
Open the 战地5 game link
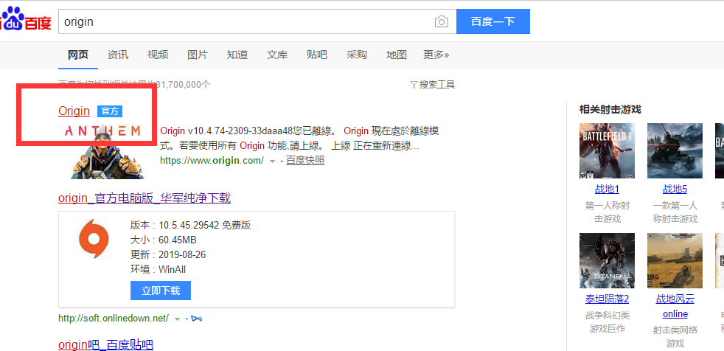click(x=675, y=189)
